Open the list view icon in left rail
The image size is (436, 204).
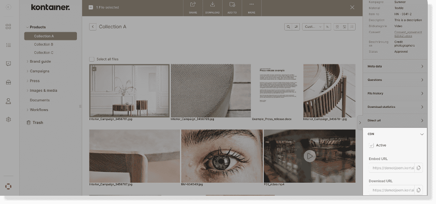click(x=8, y=45)
